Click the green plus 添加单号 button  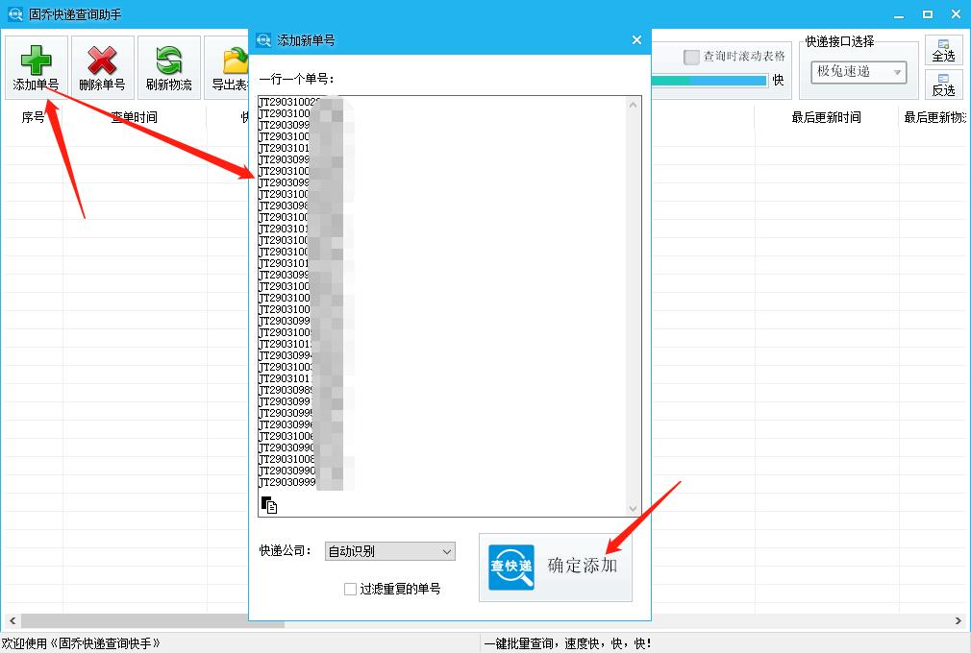[36, 67]
